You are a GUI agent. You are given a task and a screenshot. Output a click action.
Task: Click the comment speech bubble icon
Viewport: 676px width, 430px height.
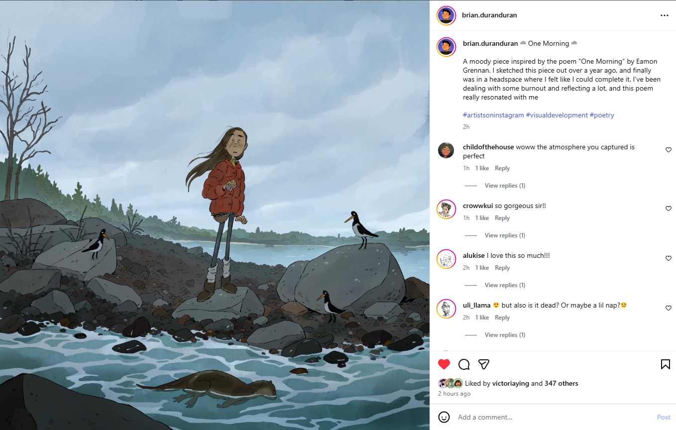[x=464, y=364]
